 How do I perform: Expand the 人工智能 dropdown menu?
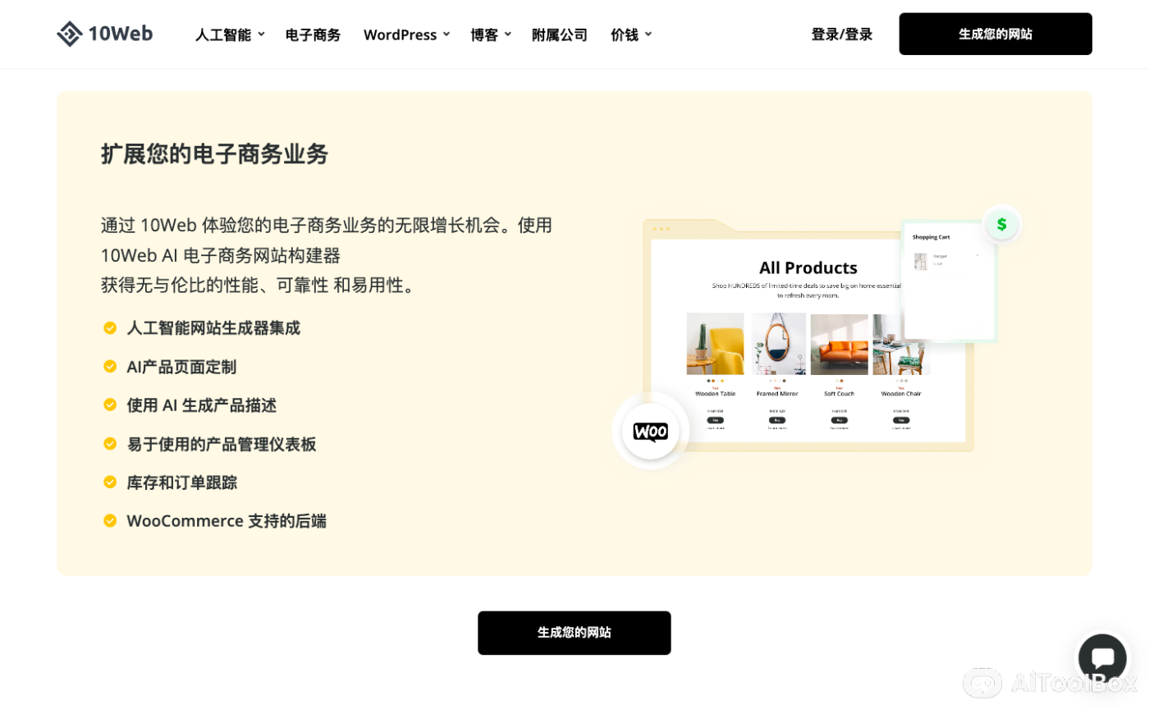(x=230, y=34)
